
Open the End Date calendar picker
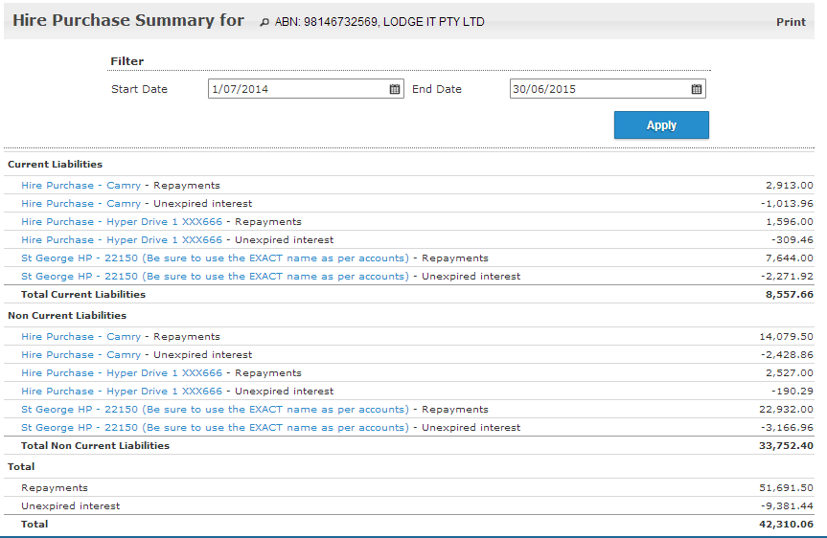[697, 89]
